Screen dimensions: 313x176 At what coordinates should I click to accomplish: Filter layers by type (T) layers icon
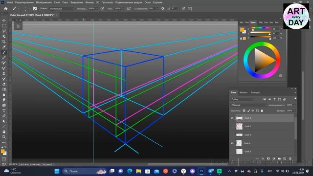tap(274, 99)
